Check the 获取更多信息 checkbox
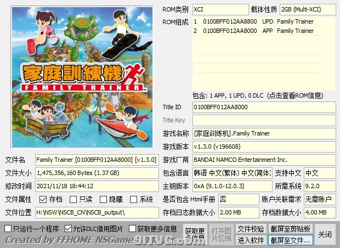The width and height of the screenshot is (340, 248). click(x=132, y=228)
